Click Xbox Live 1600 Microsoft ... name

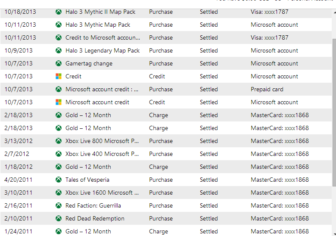[x=102, y=193]
